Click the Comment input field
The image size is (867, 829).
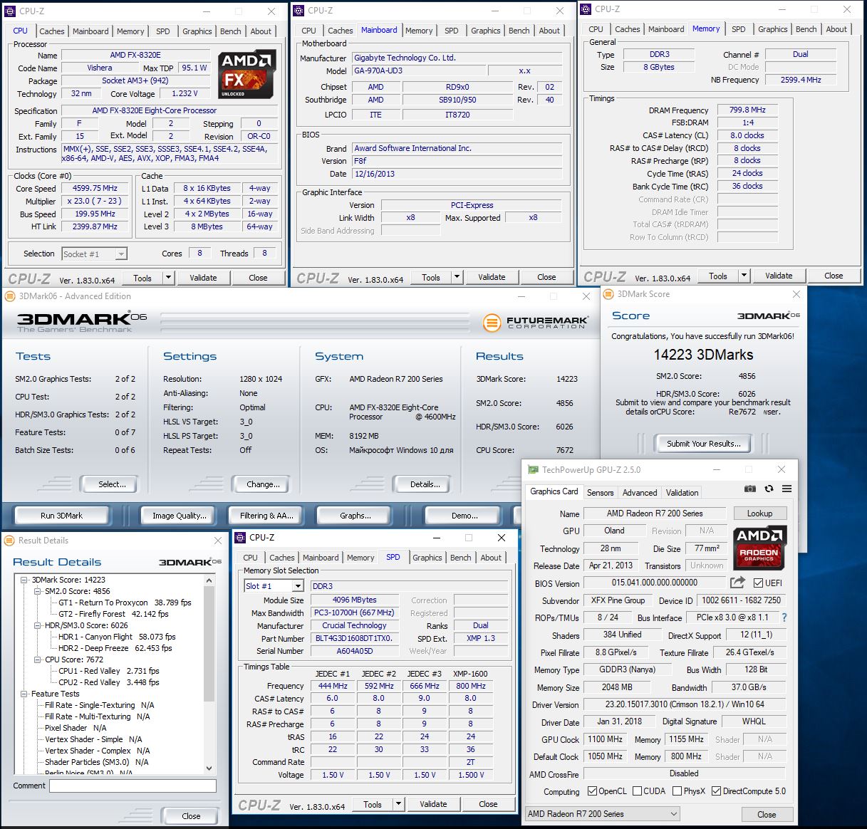133,786
